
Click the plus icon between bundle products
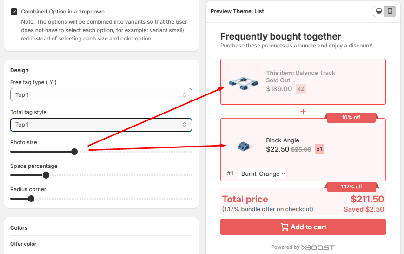coord(303,112)
